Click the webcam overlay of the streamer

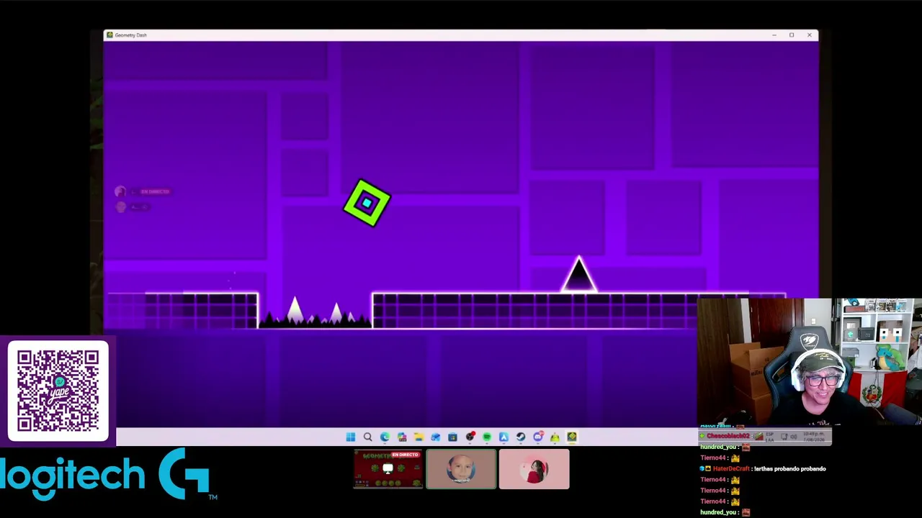[810, 363]
